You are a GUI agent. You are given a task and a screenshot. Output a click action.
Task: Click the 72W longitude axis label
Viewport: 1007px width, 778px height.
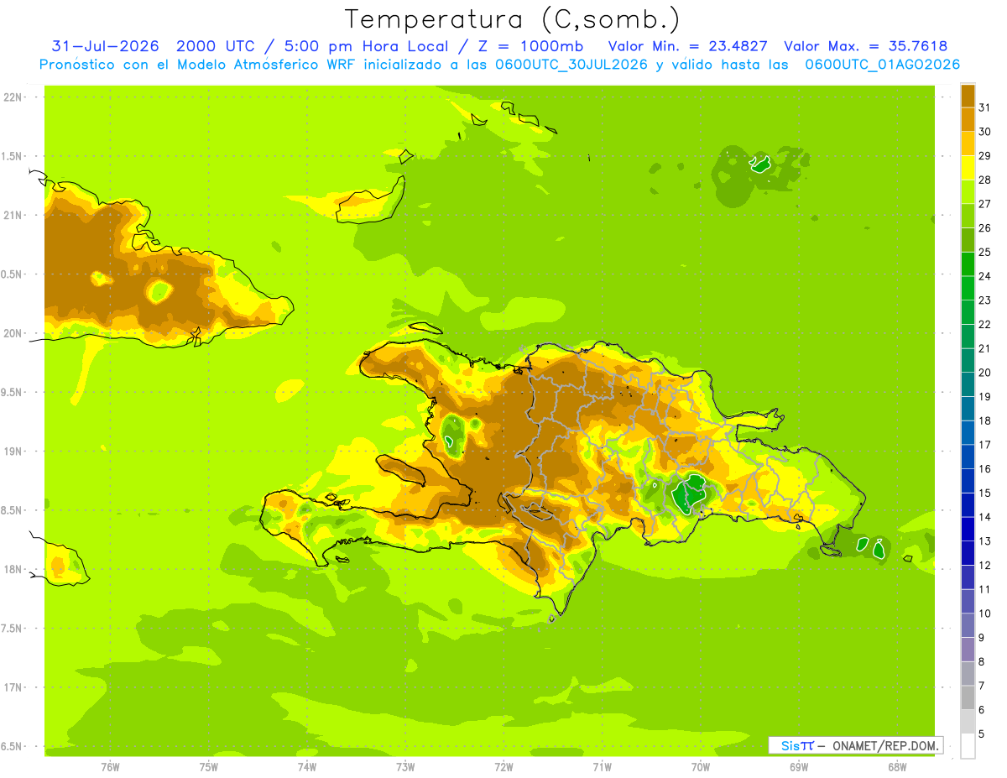[503, 766]
